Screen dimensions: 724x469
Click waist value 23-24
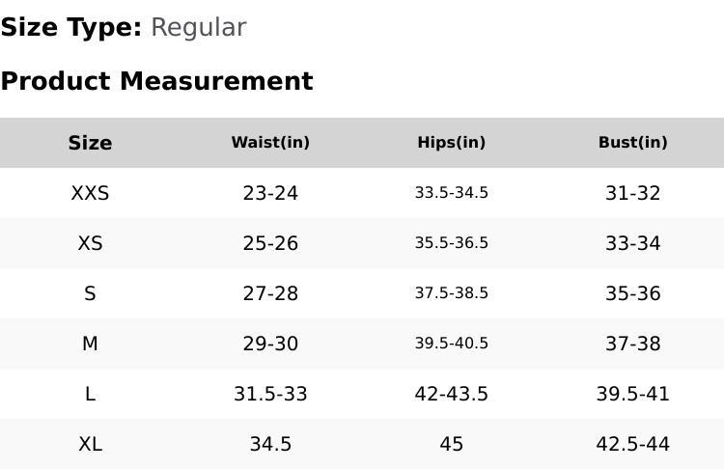270,193
